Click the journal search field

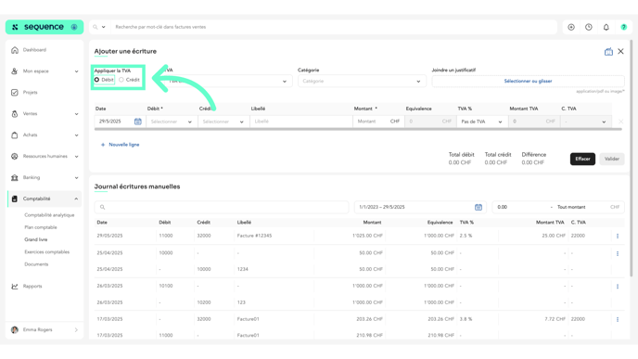click(222, 207)
